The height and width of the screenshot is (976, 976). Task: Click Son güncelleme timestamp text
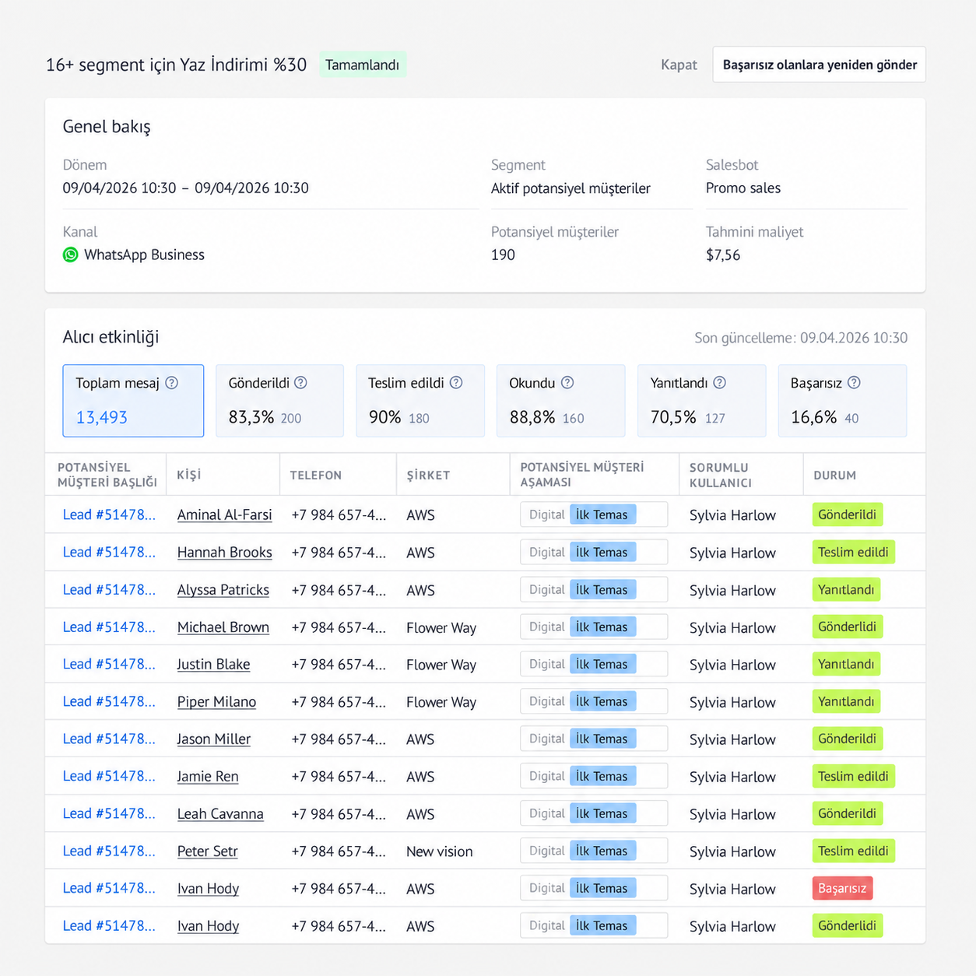pos(801,338)
